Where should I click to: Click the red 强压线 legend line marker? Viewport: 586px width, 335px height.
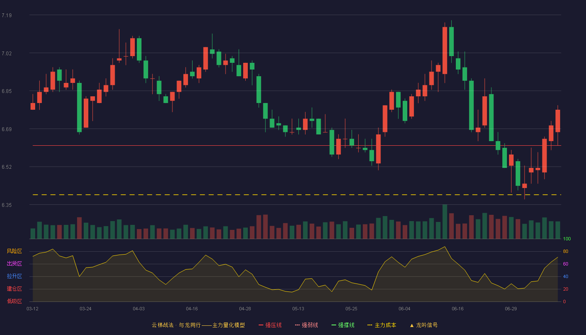click(x=261, y=325)
